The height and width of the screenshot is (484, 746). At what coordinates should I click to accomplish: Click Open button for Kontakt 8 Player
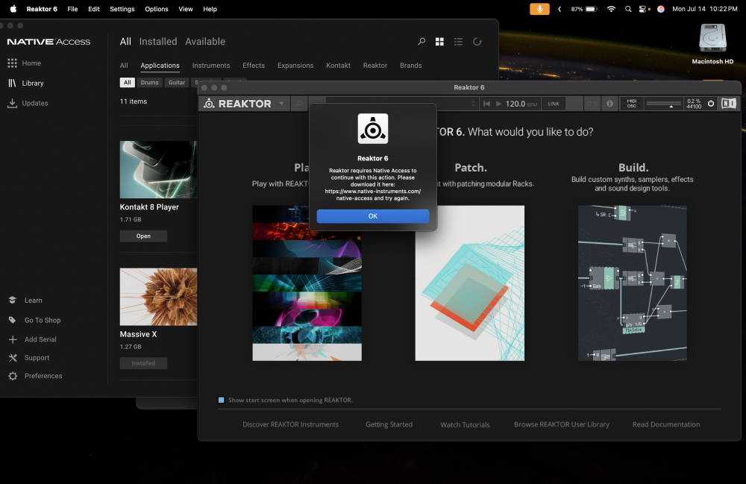click(x=143, y=236)
